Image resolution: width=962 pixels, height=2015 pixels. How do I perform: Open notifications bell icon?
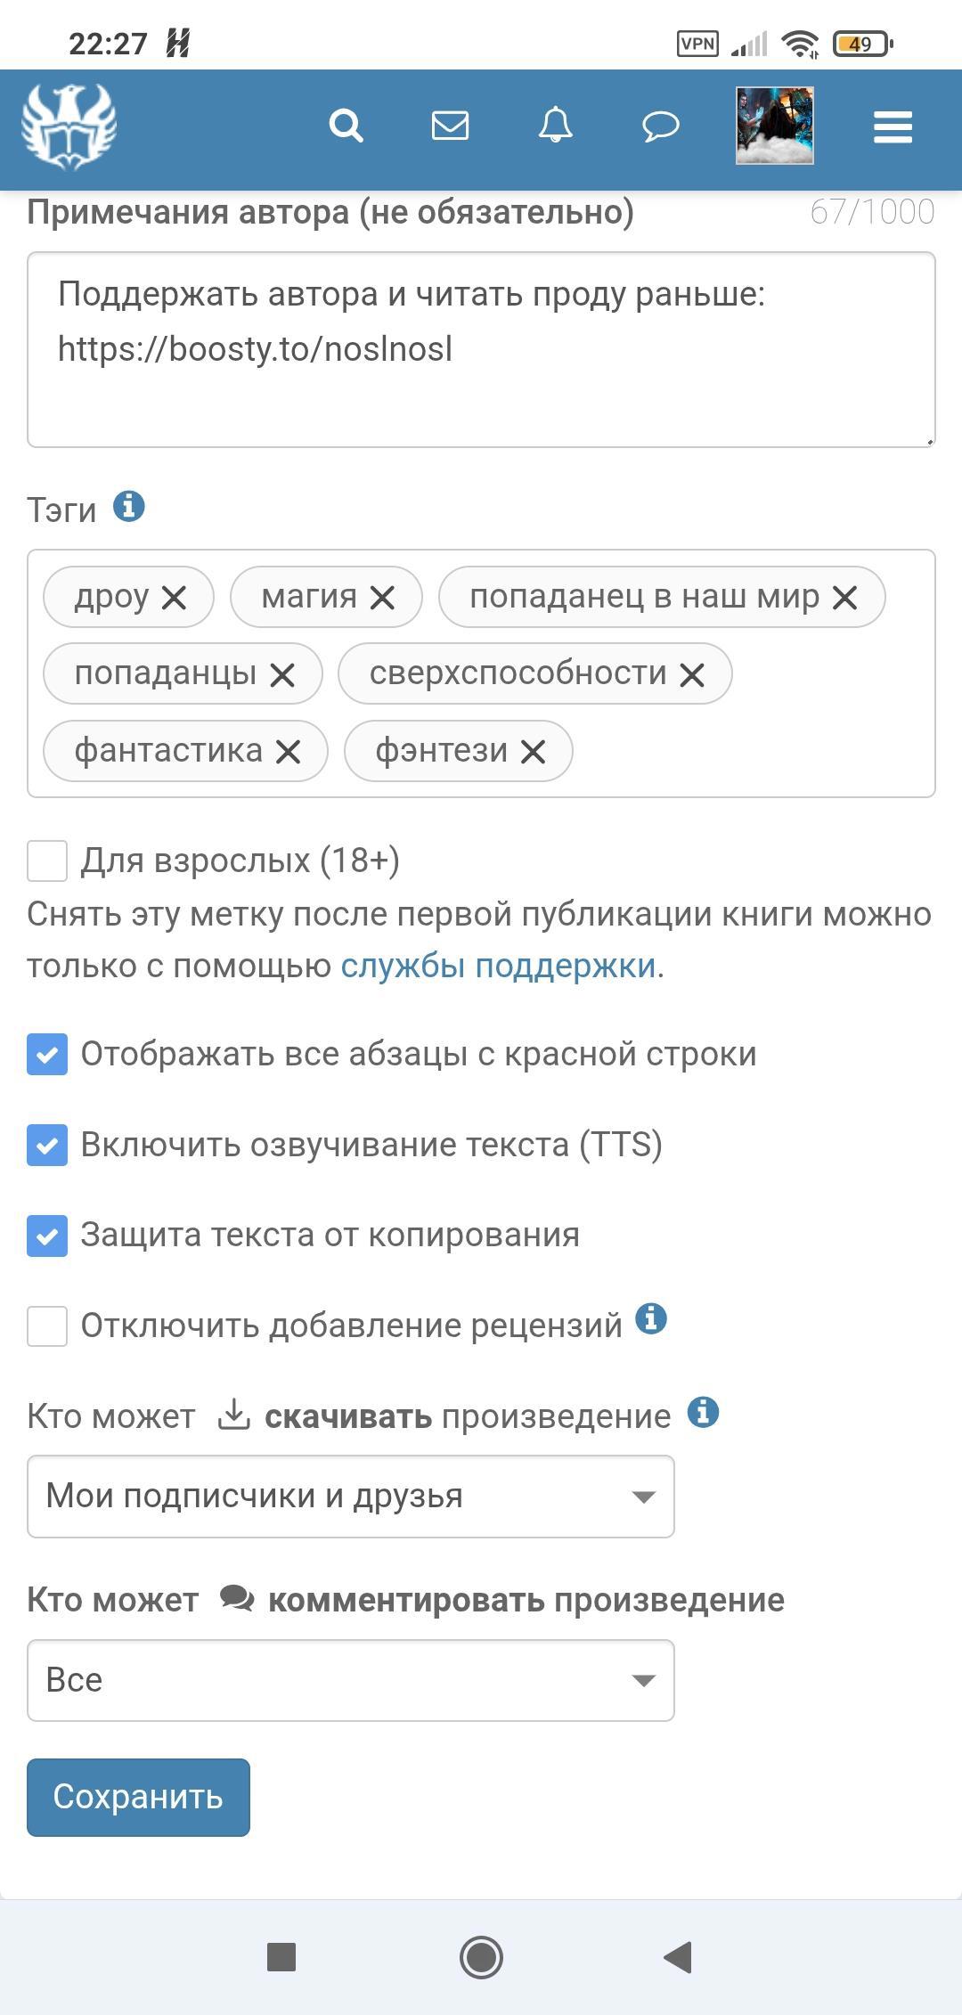[x=555, y=126]
